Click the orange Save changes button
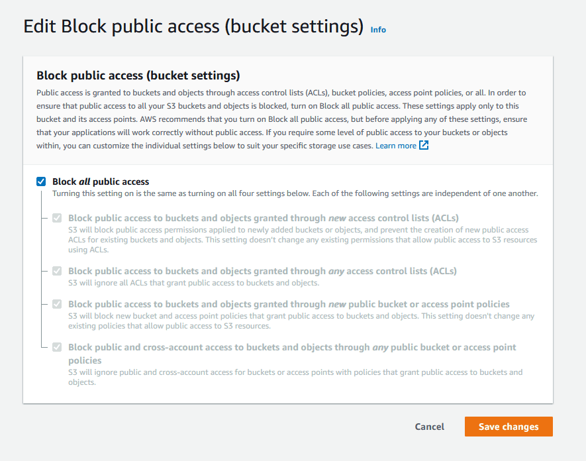Image resolution: width=586 pixels, height=461 pixels. [x=509, y=427]
